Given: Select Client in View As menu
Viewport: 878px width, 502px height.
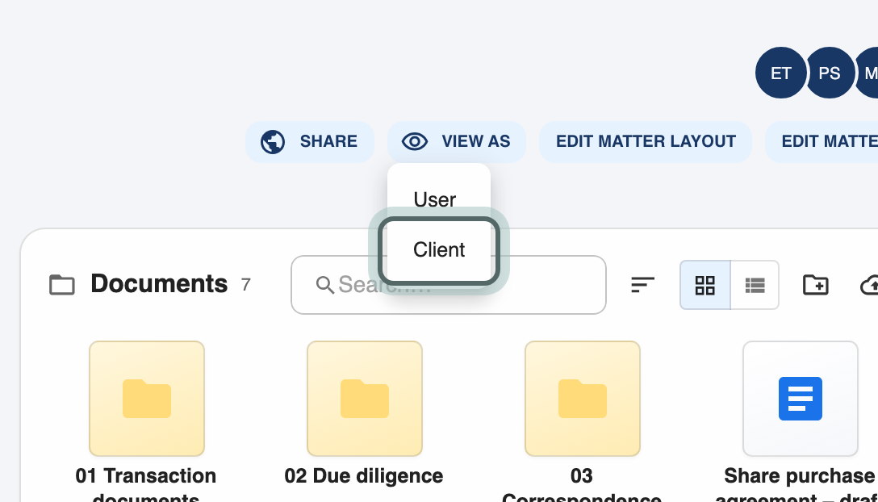Looking at the screenshot, I should click(x=439, y=250).
